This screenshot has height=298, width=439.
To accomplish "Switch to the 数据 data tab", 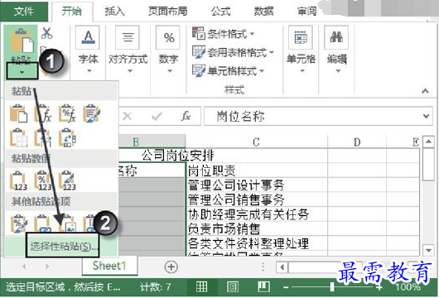I will 263,12.
